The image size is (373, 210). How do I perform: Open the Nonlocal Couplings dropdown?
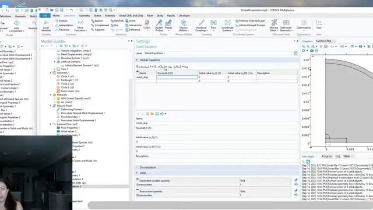pos(202,26)
